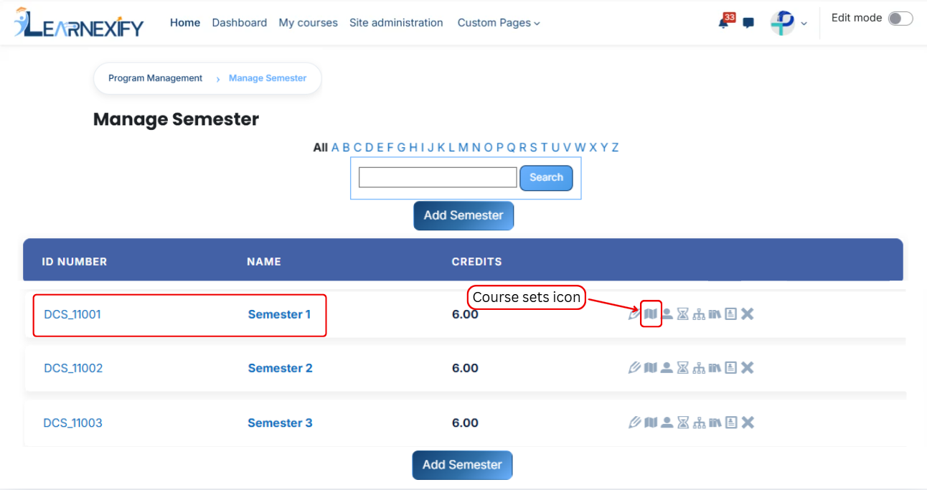927x490 pixels.
Task: Edit Semester 3 using the pencil icon
Action: [x=634, y=423]
